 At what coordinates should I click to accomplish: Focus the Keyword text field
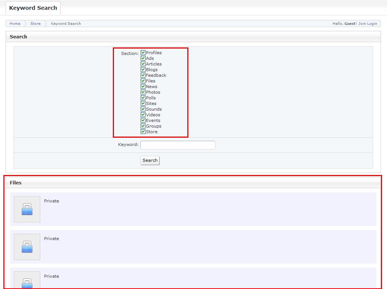tap(178, 145)
